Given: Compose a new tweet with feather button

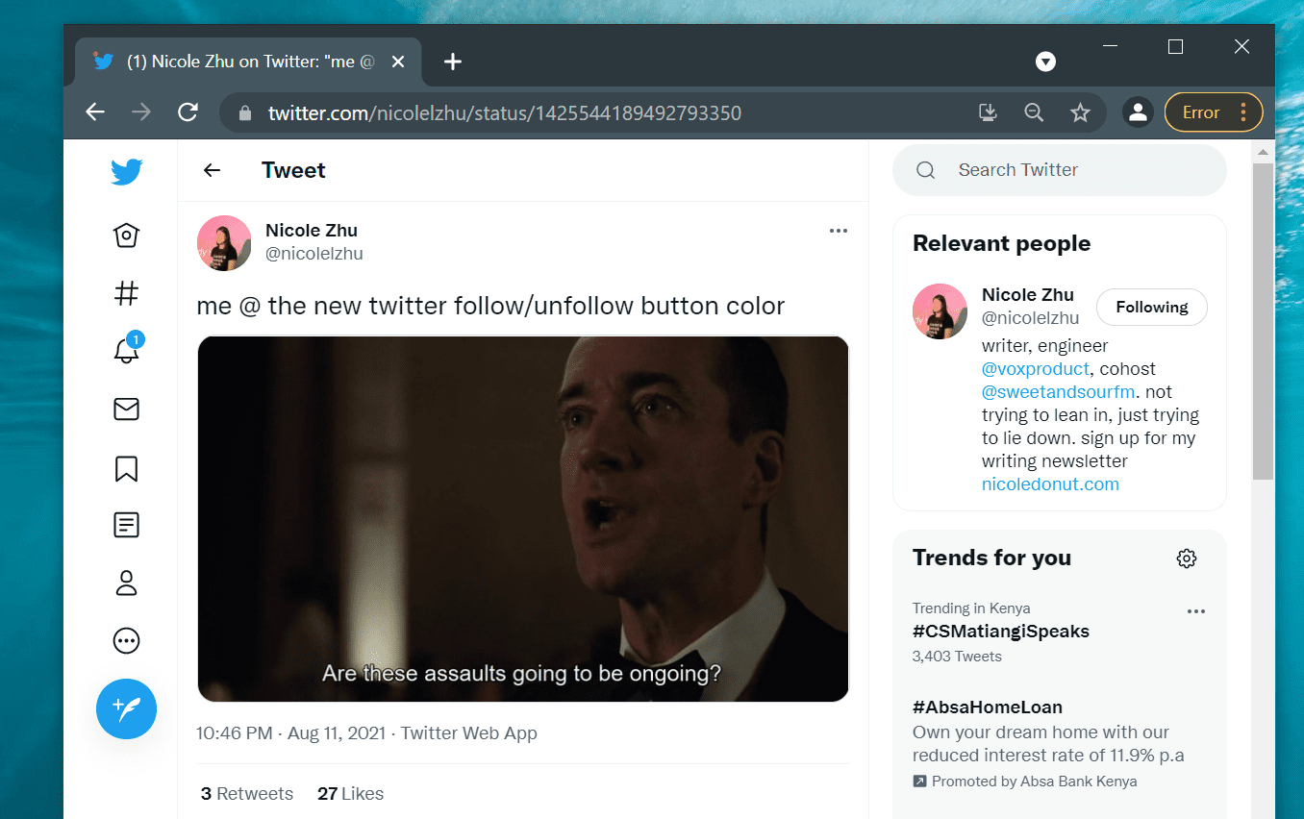Looking at the screenshot, I should pos(126,708).
